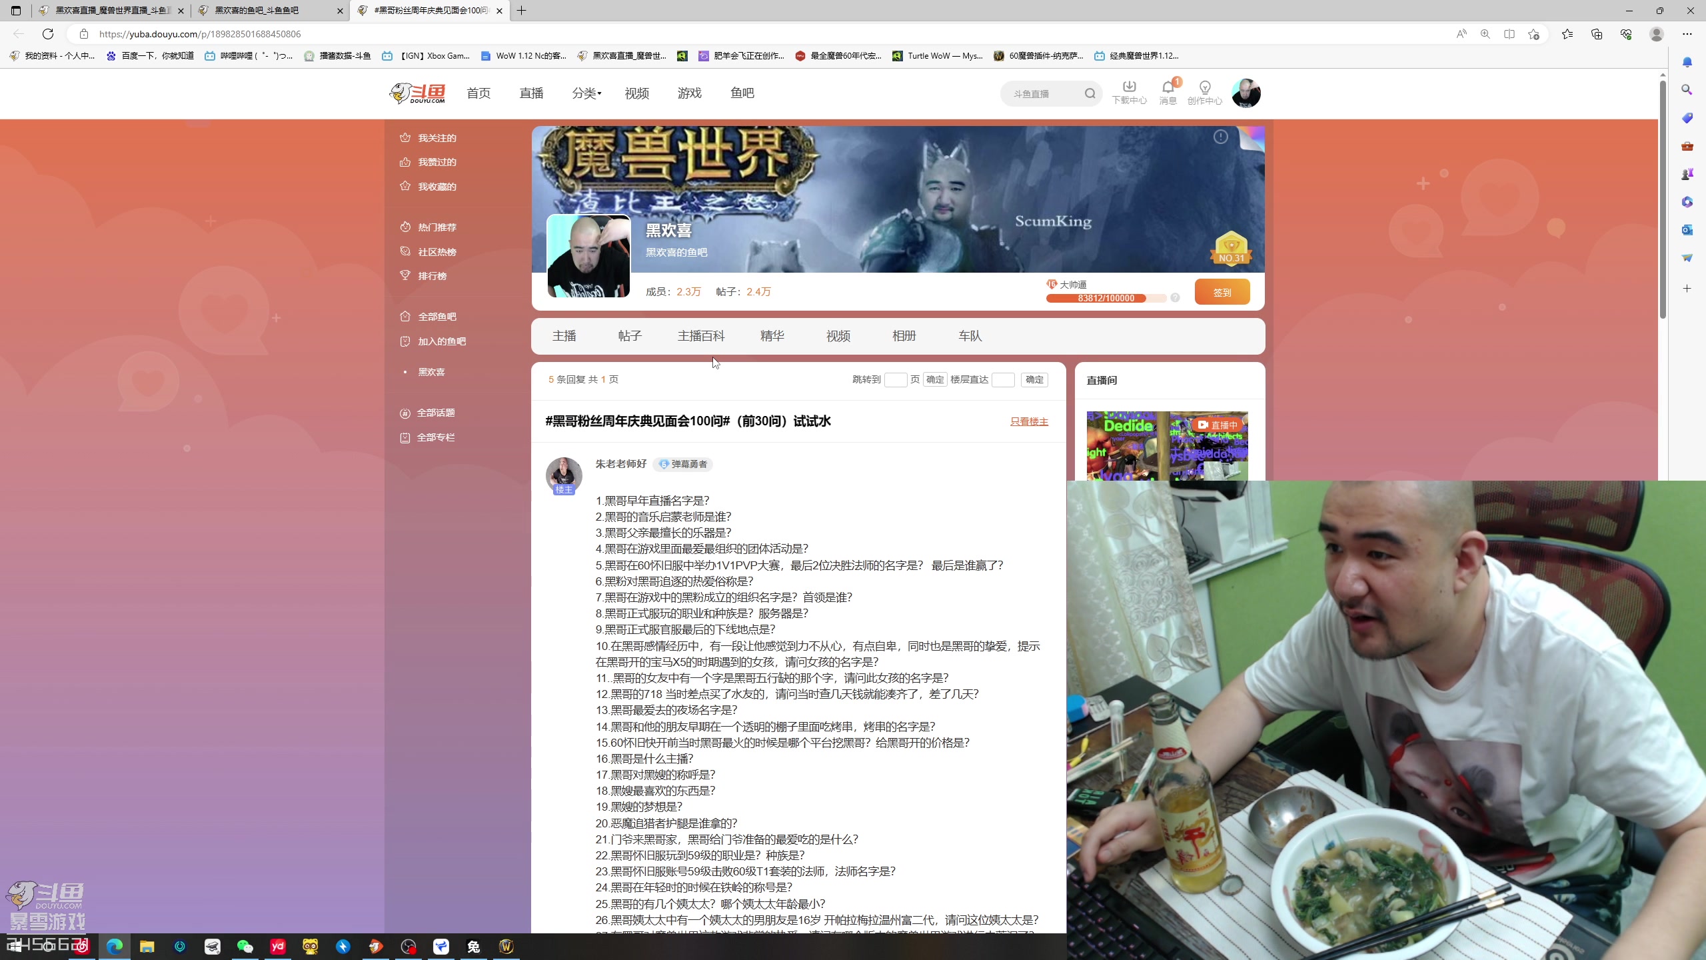
Task: Click the 跳转到 page number field
Action: click(x=895, y=380)
